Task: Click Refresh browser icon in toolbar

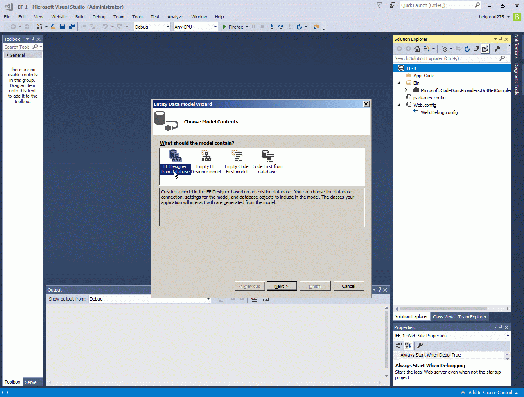Action: (x=299, y=27)
